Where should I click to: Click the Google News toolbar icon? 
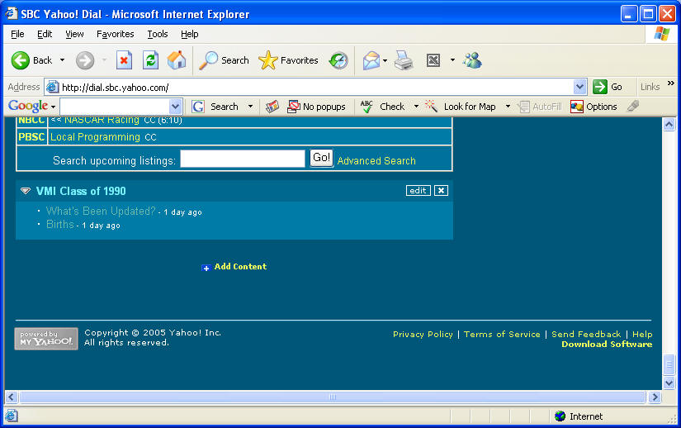(x=272, y=107)
